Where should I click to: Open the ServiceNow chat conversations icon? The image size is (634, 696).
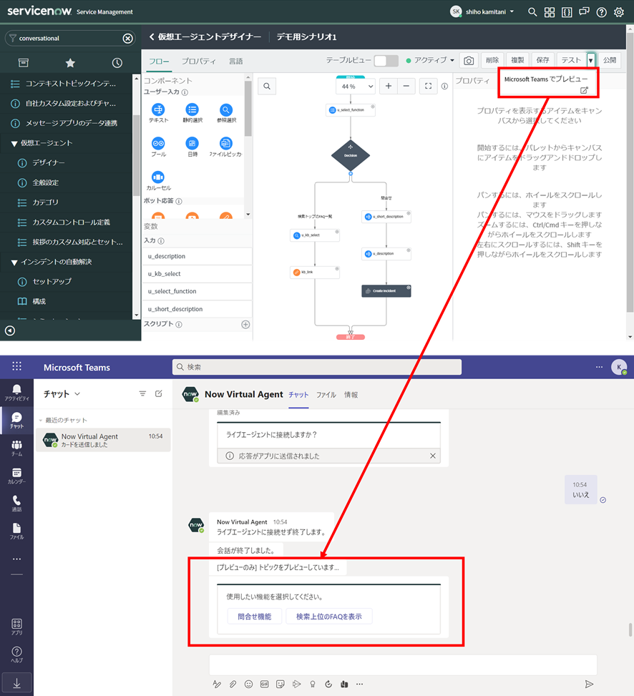(x=584, y=12)
